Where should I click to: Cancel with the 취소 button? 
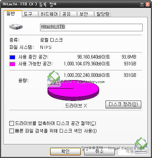tap(99, 152)
